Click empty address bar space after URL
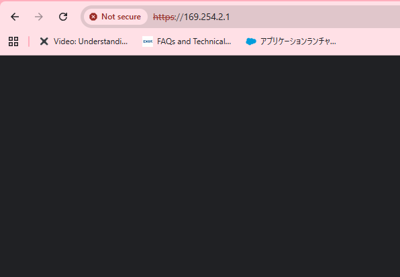 314,17
